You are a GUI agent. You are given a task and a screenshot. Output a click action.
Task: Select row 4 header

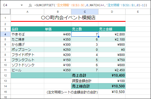click(x=5, y=34)
